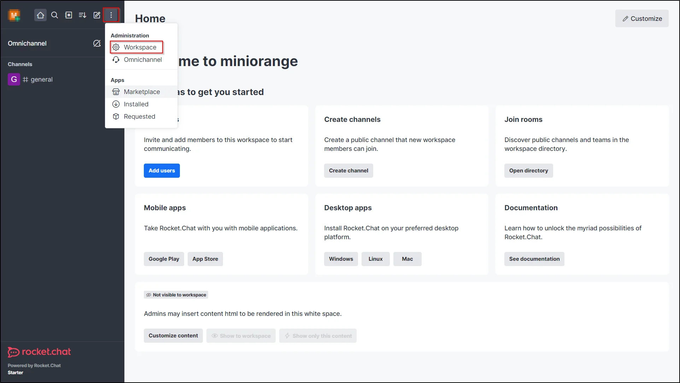Click the Join rooms card heading

(523, 119)
